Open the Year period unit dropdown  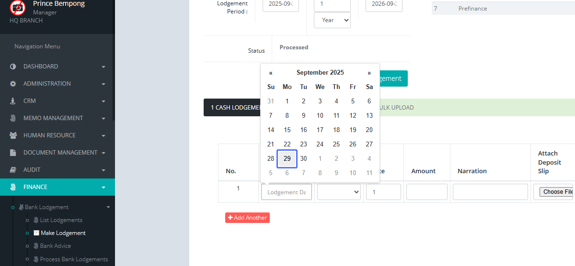(332, 20)
